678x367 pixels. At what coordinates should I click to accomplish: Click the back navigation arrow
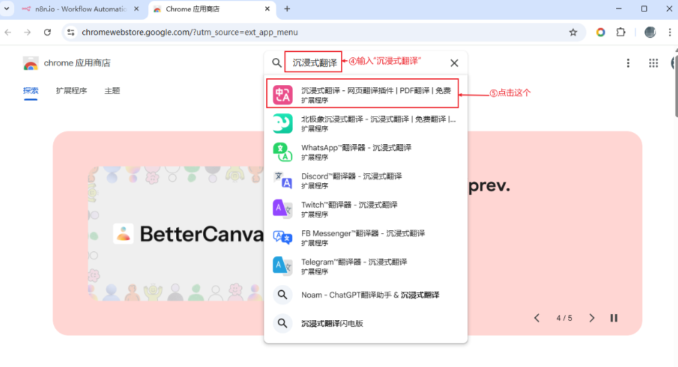[x=8, y=32]
